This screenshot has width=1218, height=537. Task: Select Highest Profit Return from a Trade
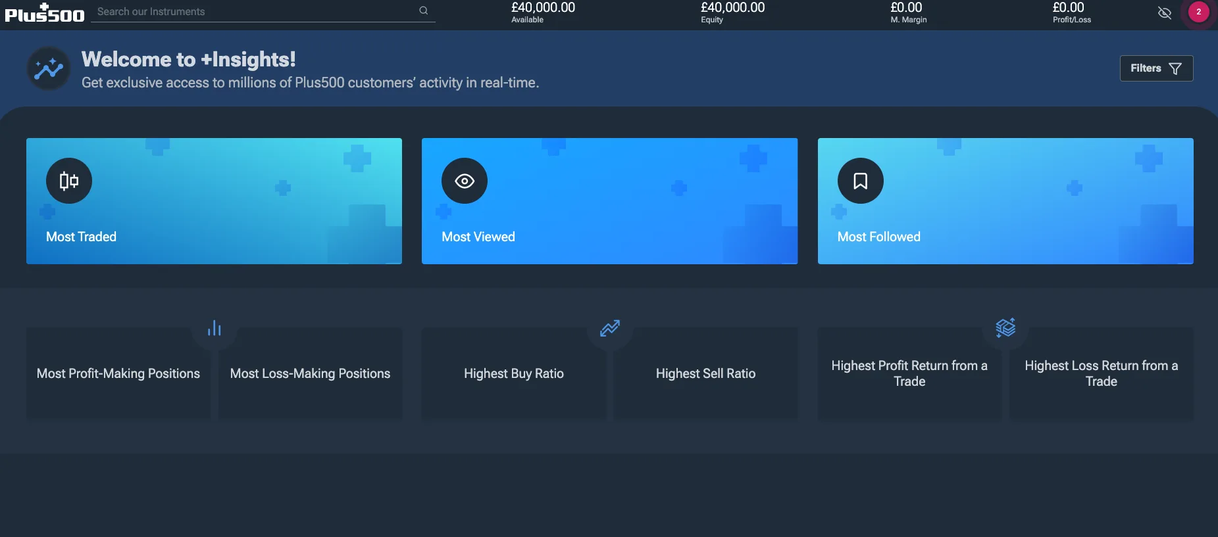click(909, 373)
